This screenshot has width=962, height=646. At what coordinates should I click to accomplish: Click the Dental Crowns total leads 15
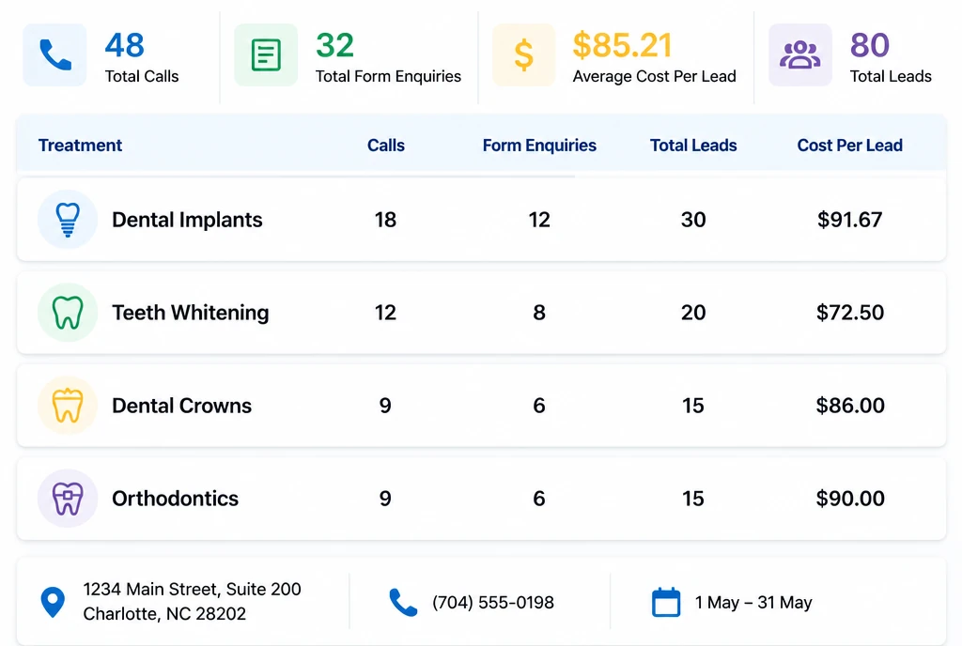click(x=693, y=406)
